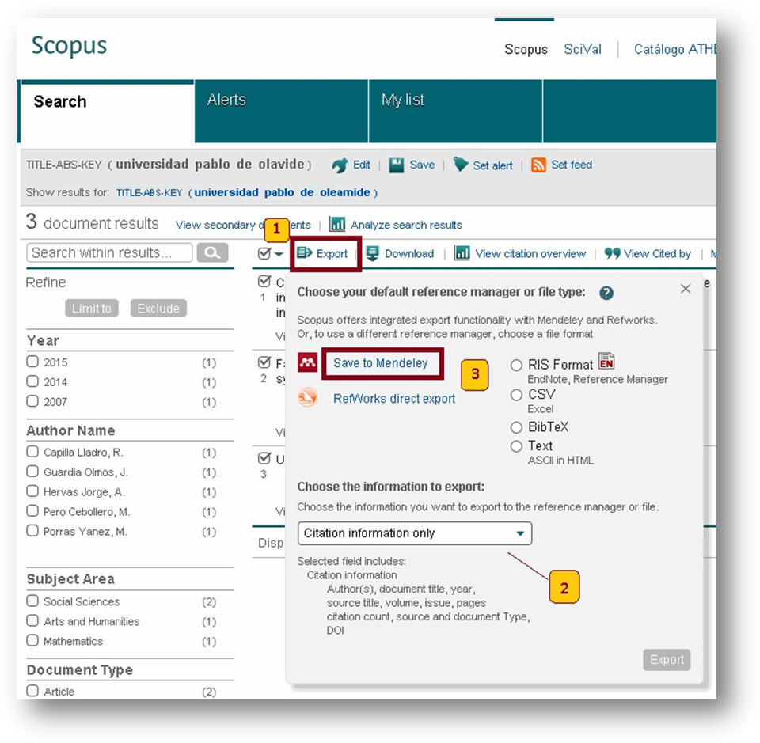The width and height of the screenshot is (760, 743).
Task: Click the Save search floppy disk icon
Action: tap(397, 165)
